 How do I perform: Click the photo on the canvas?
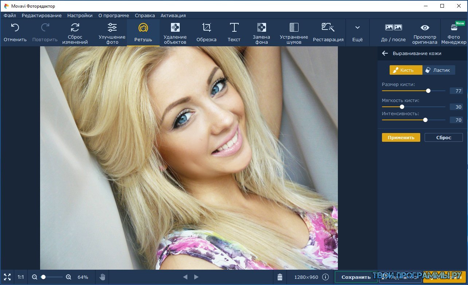click(x=189, y=158)
